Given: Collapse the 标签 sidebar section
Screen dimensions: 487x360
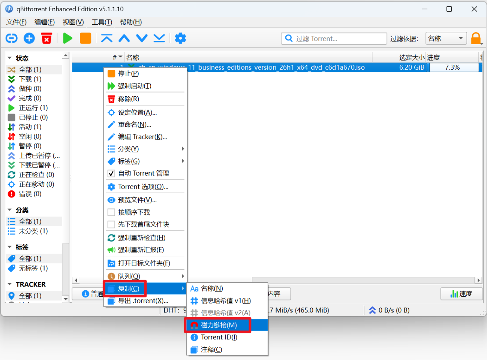Looking at the screenshot, I should (10, 247).
